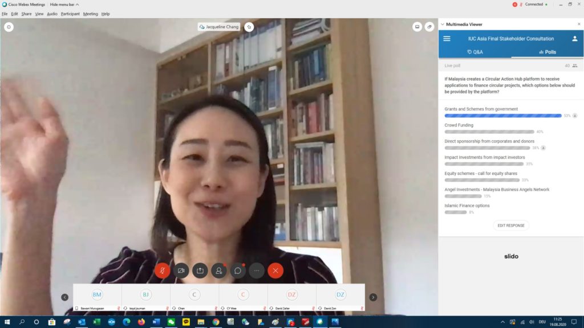This screenshot has height=328, width=584.
Task: Click Hide menu bar toggle
Action: (64, 5)
